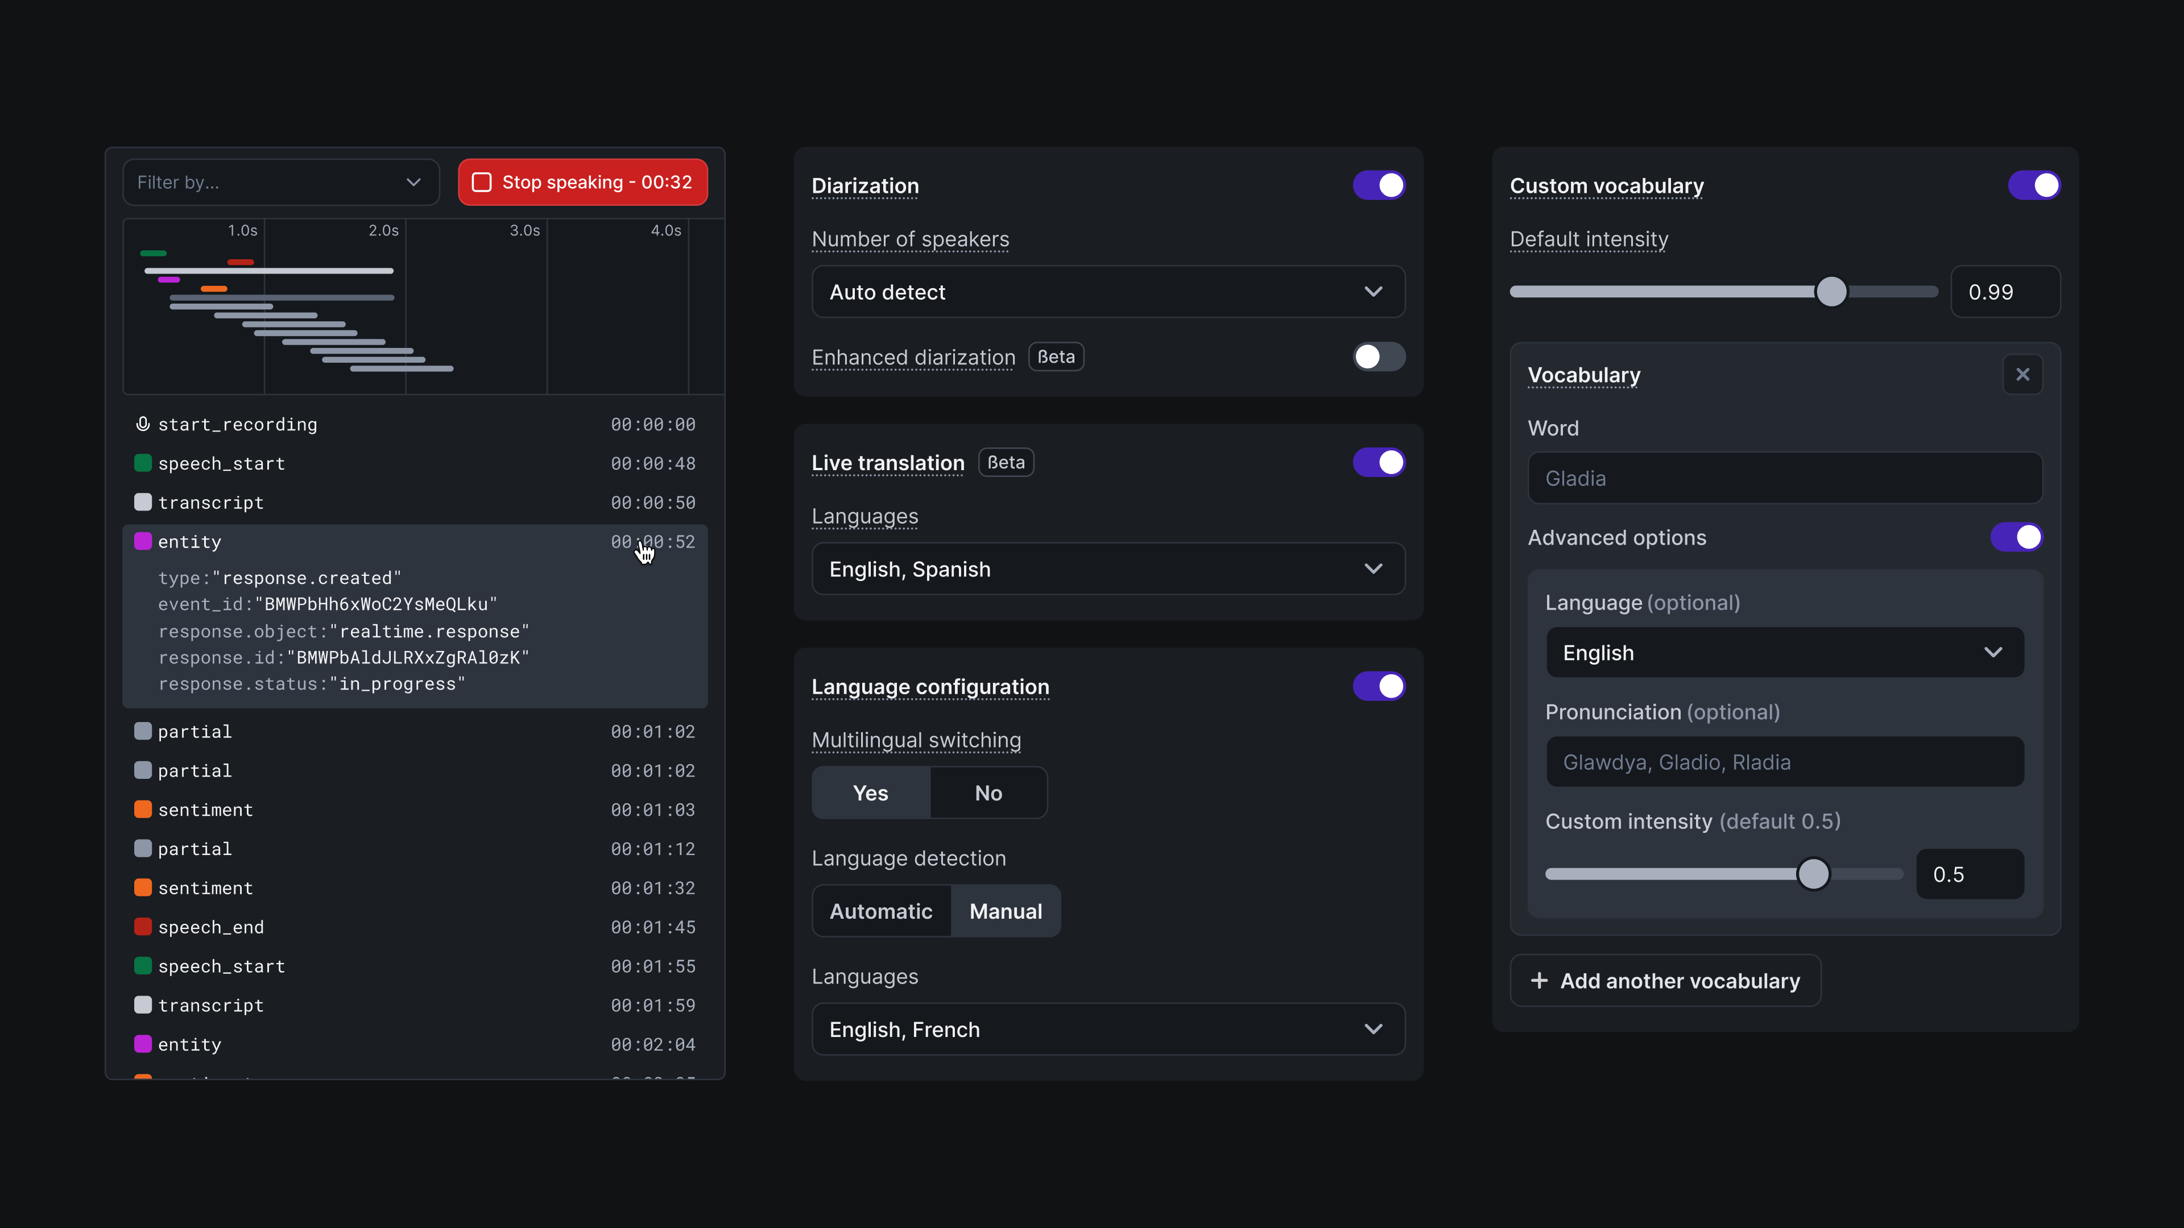
Task: Open the Number of speakers dropdown
Action: click(x=1107, y=292)
